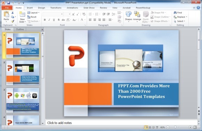
Task: Click the Section button
Action: (x=33, y=21)
